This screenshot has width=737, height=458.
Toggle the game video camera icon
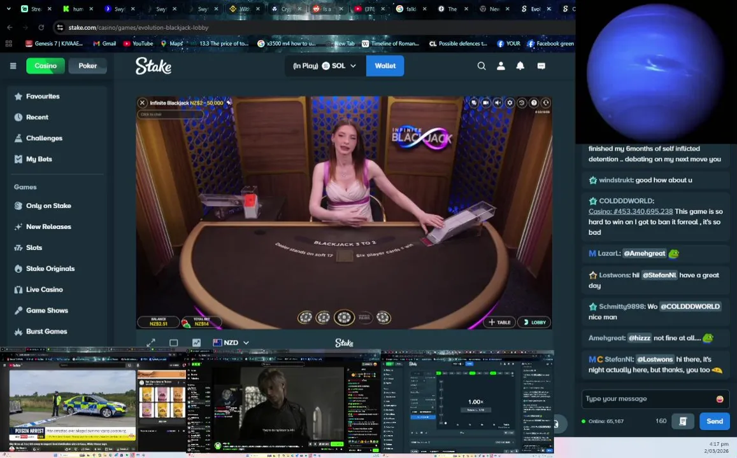(485, 103)
